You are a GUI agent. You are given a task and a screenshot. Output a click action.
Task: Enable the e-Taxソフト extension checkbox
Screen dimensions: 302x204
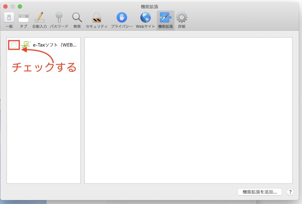(14, 45)
